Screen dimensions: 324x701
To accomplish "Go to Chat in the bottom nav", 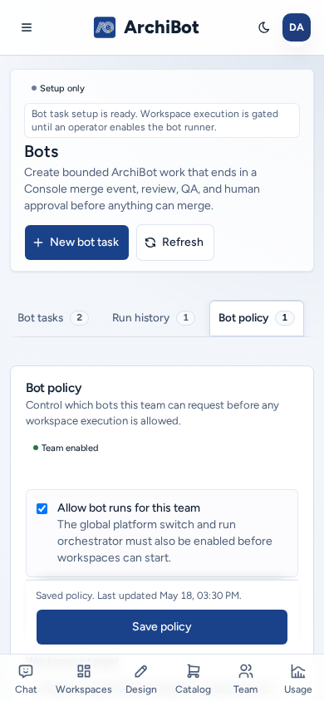I will tap(26, 679).
